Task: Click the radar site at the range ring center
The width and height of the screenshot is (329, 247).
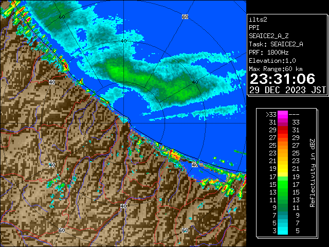Action: pos(123,123)
